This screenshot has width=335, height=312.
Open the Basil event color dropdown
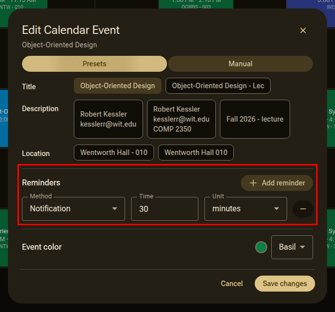(x=292, y=247)
